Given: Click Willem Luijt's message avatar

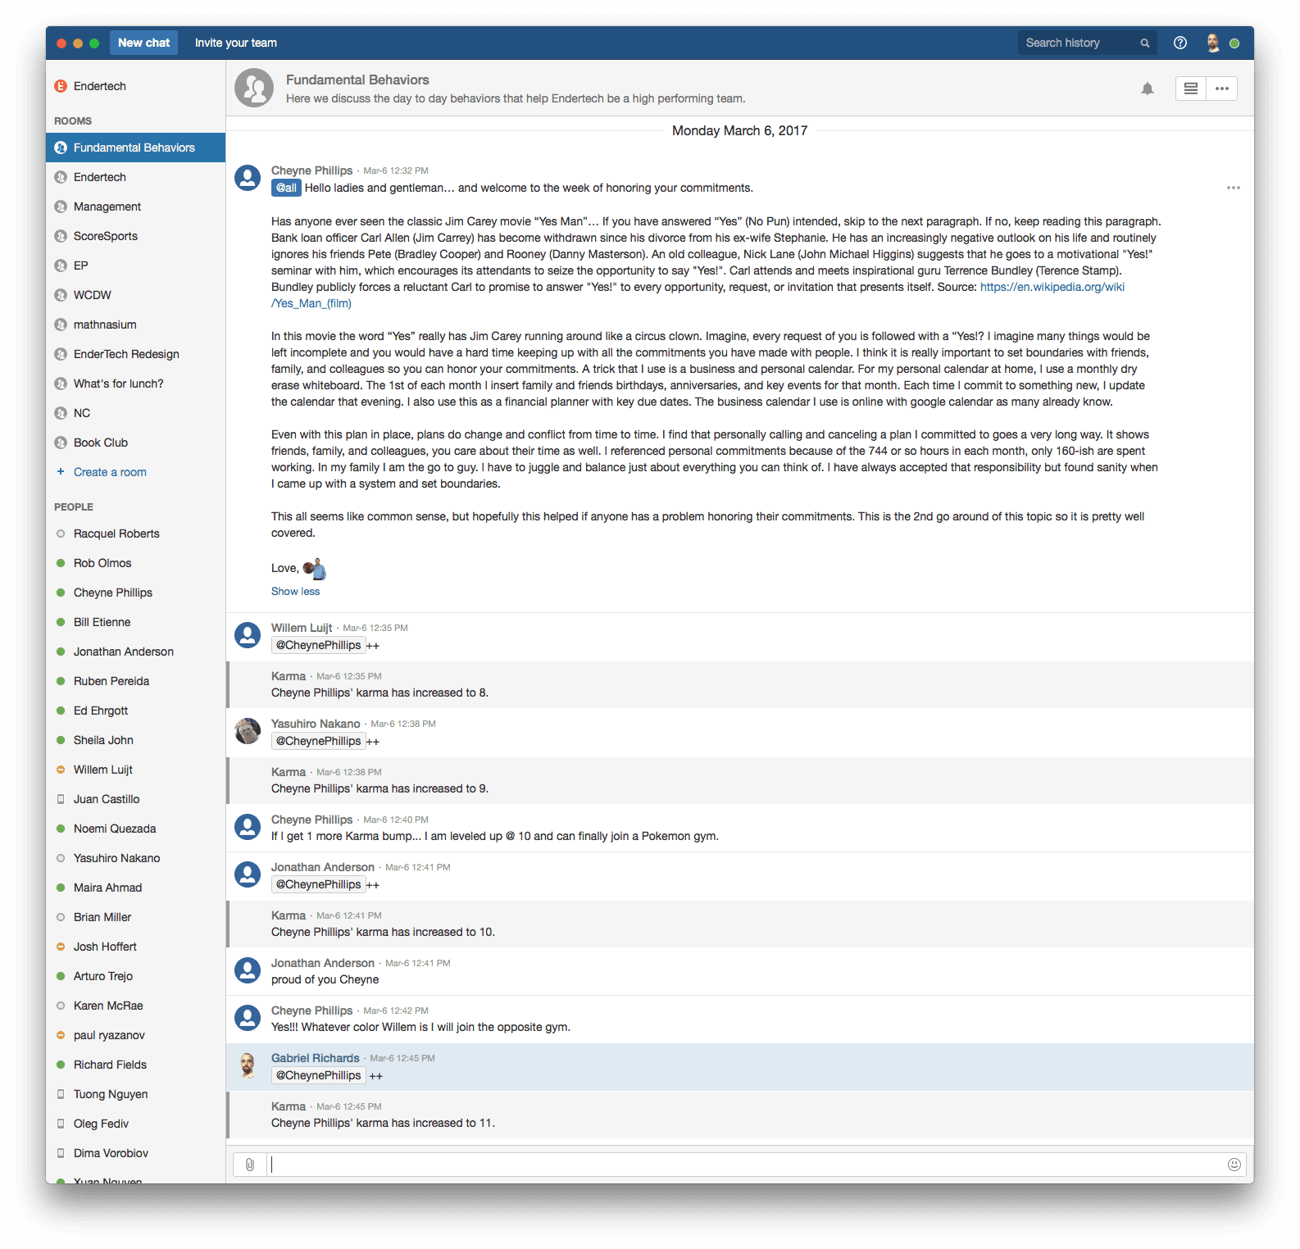Looking at the screenshot, I should 248,635.
